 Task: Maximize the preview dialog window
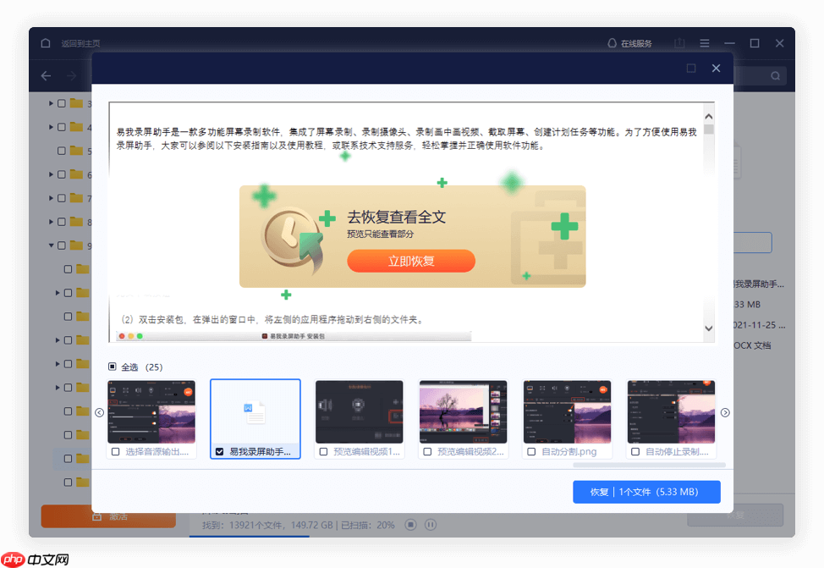tap(691, 69)
